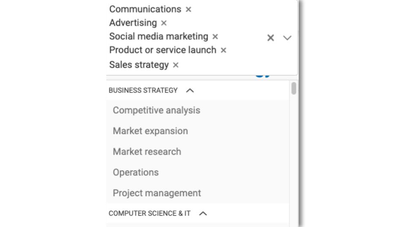Remove the Communications tag

(188, 9)
